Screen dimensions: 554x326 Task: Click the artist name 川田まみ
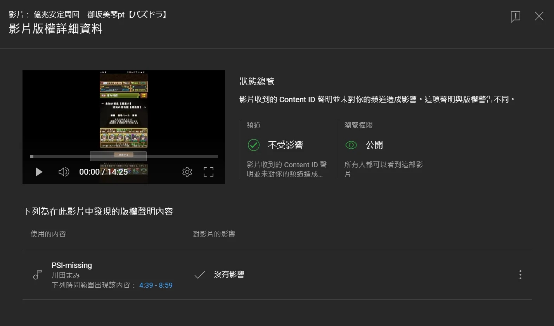(66, 275)
